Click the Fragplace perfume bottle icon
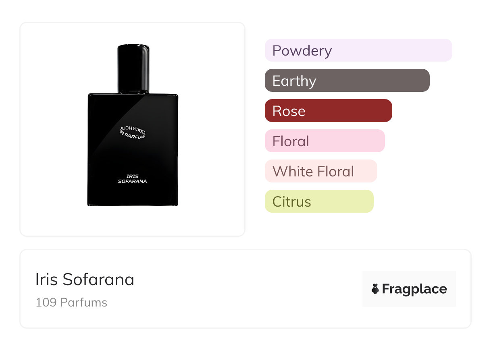The image size is (491, 348). coord(375,289)
